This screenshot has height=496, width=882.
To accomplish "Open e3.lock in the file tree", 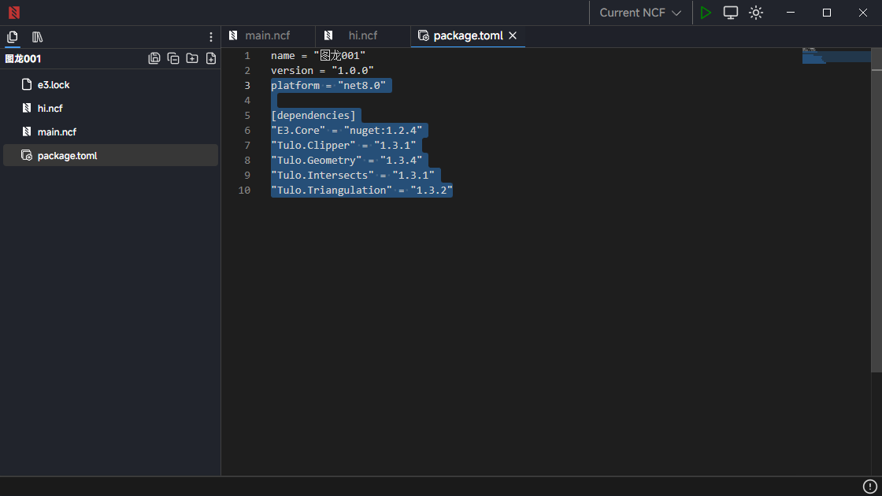I will [54, 85].
